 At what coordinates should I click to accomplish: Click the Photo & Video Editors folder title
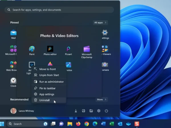[x=59, y=36]
